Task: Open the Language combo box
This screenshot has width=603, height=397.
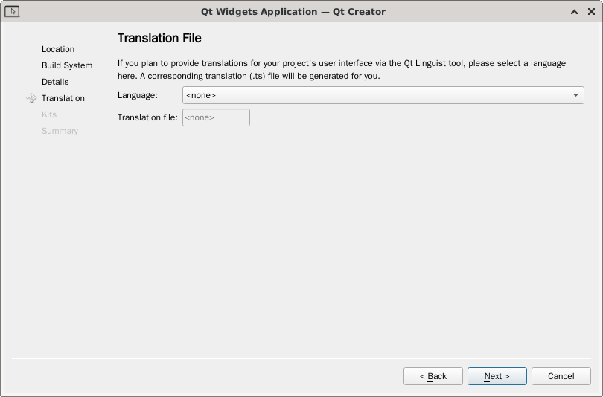Action: (x=376, y=95)
